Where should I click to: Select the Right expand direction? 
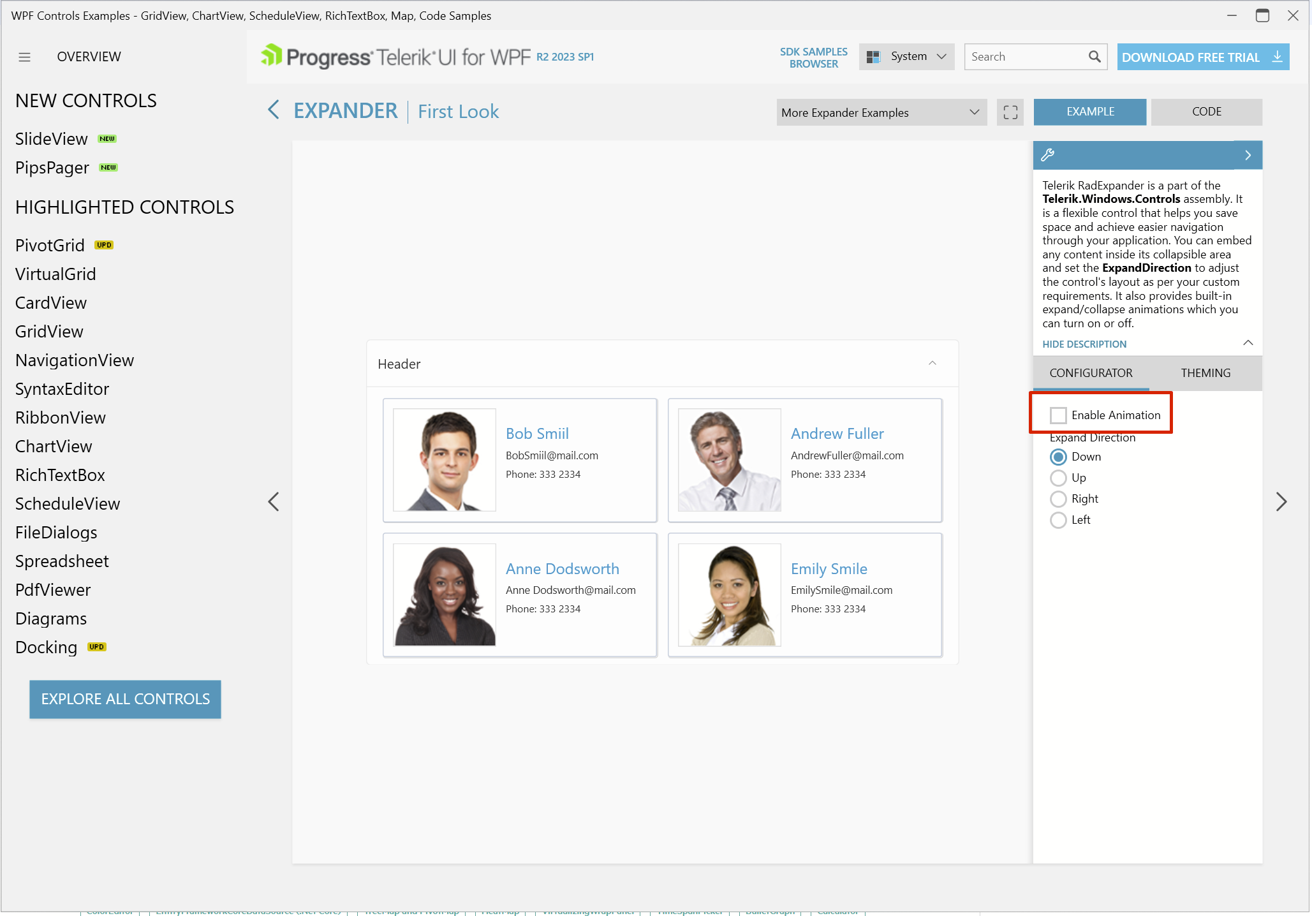coord(1059,499)
